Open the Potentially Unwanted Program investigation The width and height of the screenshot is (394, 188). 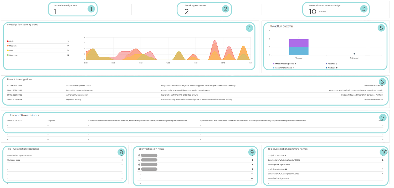[79, 90]
